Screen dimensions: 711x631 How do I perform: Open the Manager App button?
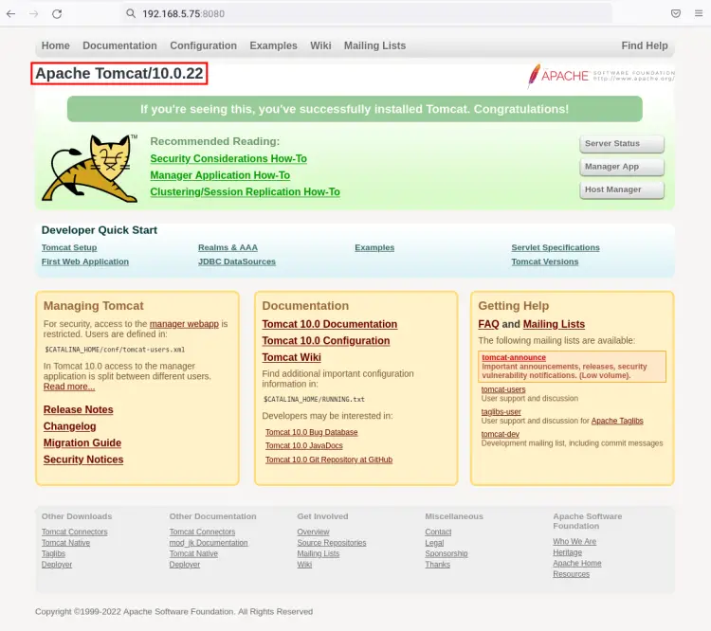(622, 167)
